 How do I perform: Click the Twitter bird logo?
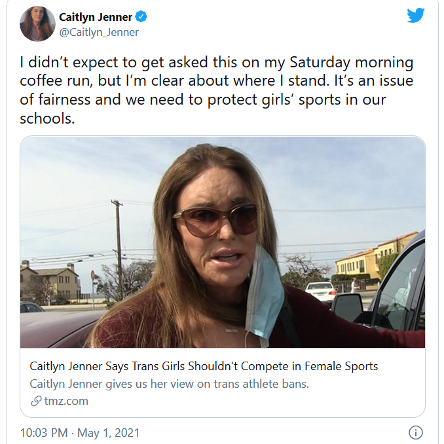tap(416, 16)
